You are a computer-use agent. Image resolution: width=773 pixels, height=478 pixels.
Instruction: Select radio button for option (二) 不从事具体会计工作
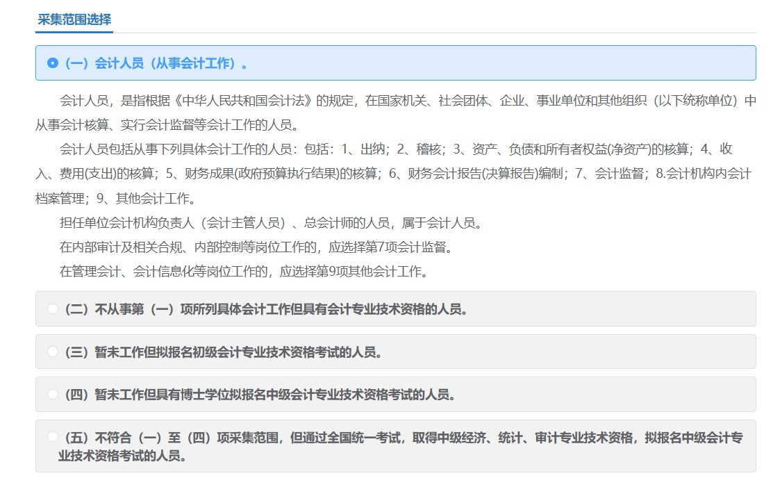click(53, 309)
